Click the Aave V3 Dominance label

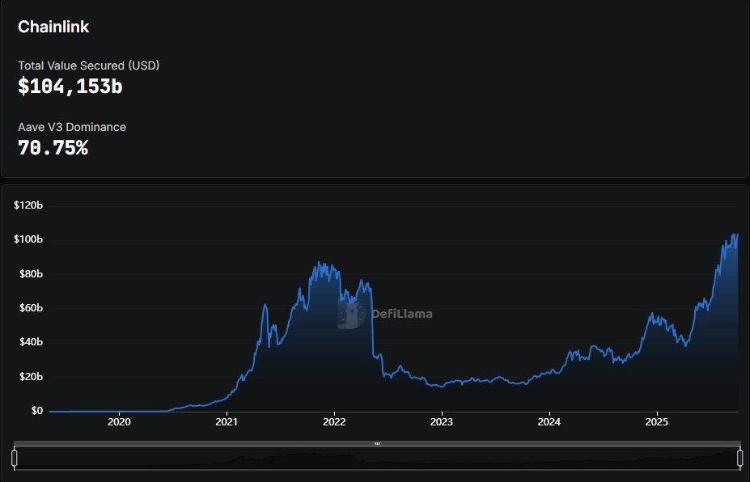click(x=72, y=127)
